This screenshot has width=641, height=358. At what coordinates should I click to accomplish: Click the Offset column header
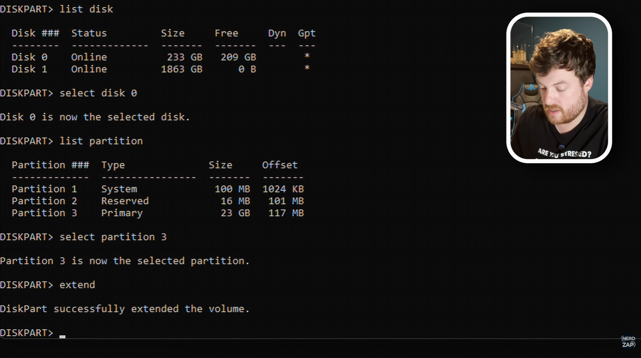coord(280,165)
